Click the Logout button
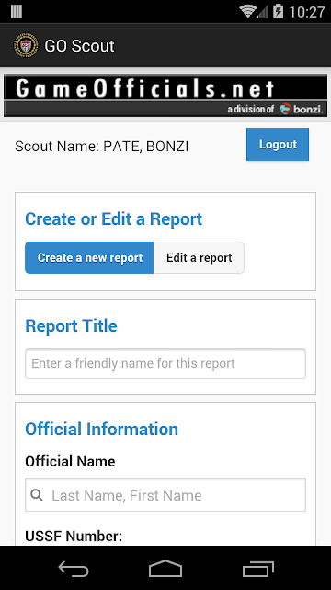331x590 pixels. (278, 145)
